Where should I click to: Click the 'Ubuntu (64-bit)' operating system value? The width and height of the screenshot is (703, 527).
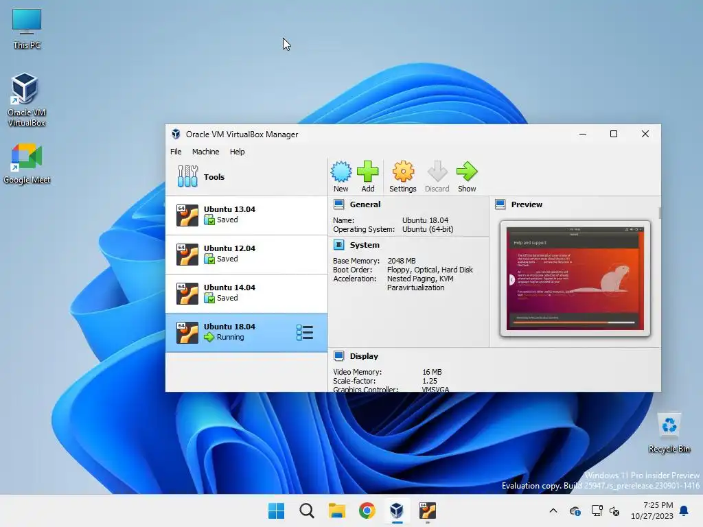428,229
